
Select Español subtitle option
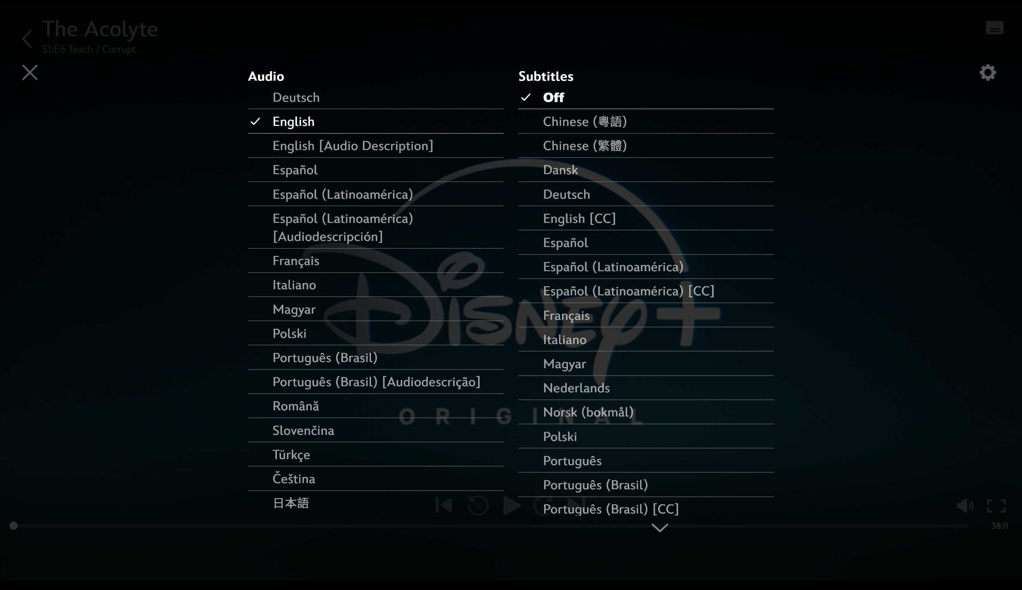click(x=565, y=242)
